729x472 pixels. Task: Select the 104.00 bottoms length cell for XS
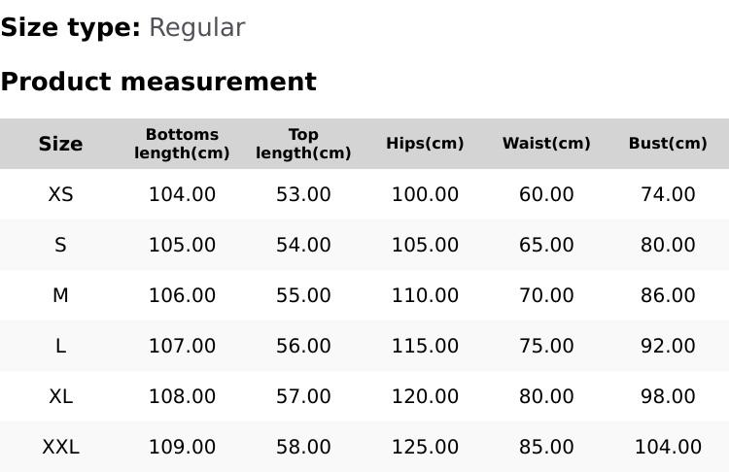(x=182, y=194)
